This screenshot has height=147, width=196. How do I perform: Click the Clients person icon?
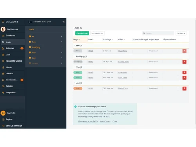point(3,67)
